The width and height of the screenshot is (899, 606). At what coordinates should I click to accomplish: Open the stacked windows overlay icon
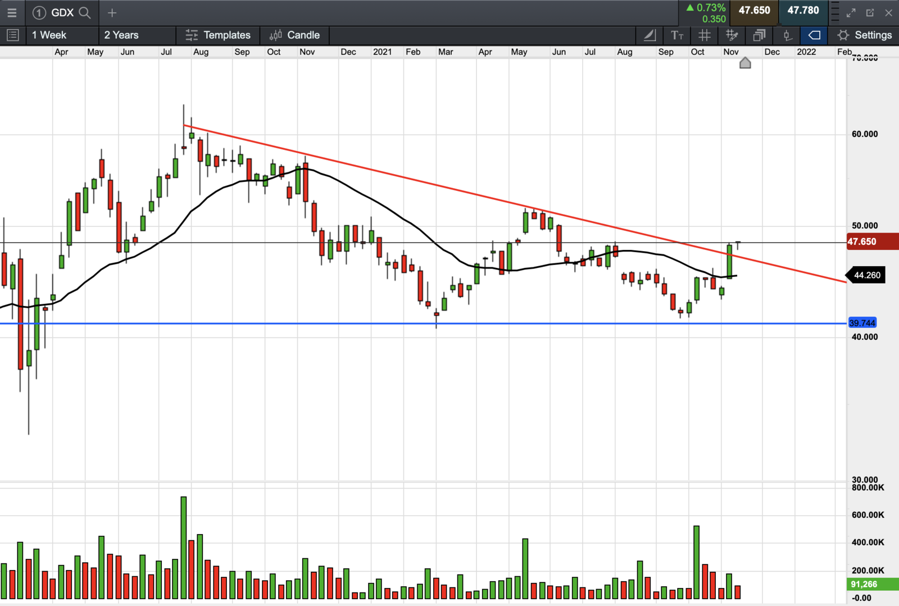click(759, 35)
